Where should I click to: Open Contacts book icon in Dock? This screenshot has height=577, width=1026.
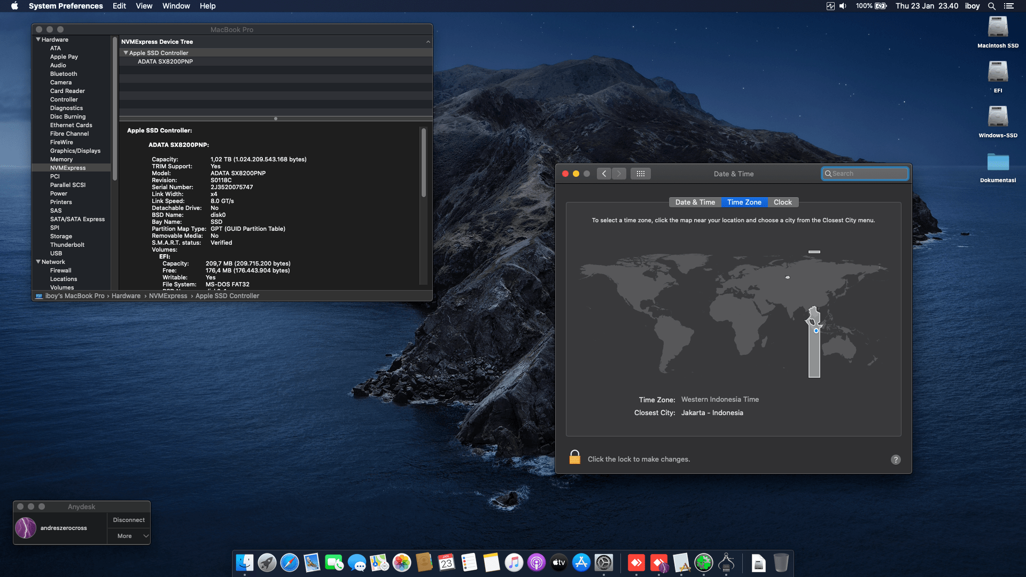click(424, 563)
